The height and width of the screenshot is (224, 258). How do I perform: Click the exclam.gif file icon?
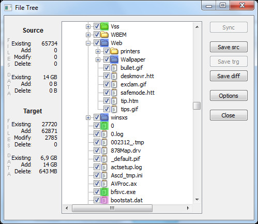[114, 84]
